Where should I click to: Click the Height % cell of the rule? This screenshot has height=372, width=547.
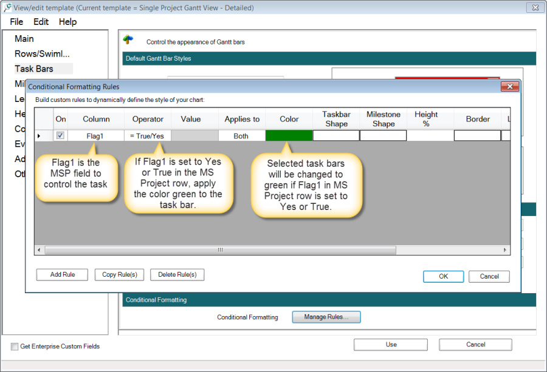click(430, 136)
